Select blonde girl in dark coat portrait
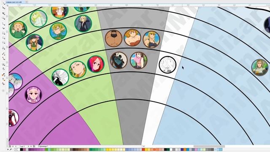Screen dimensions: 270x152 coord(83,24)
